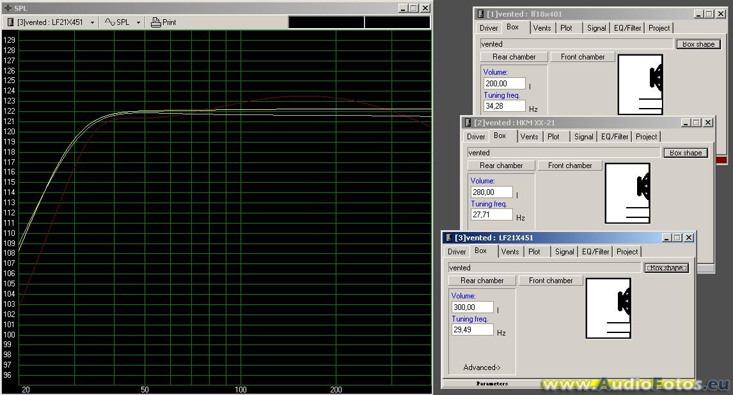Open Signal tab in lf18x401 window
The image size is (733, 395).
[597, 28]
